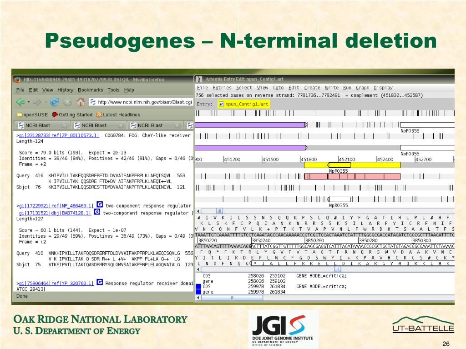This screenshot has width=466, height=349.
Task: Open Artemis Create menu
Action: point(312,88)
